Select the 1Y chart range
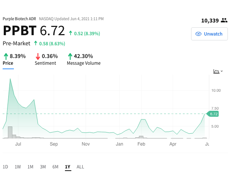232x180 pixels. pyautogui.click(x=68, y=167)
